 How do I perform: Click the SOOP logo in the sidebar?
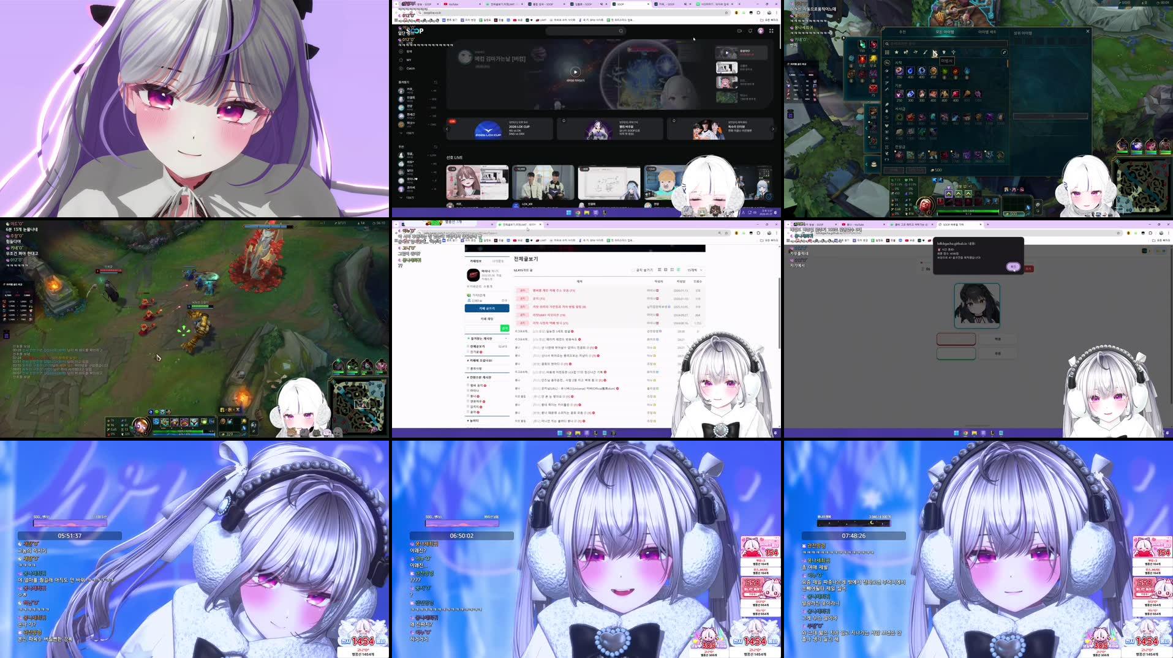[x=415, y=32]
